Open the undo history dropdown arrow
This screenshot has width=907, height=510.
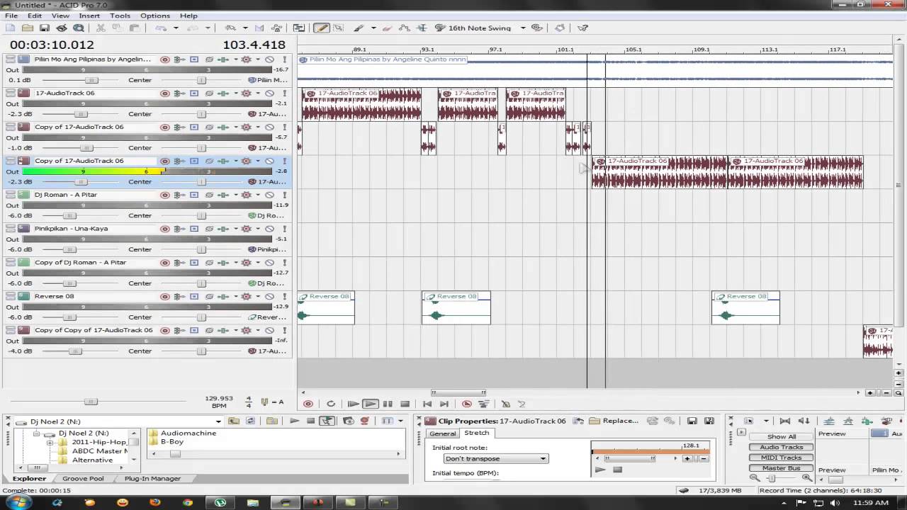pos(176,28)
